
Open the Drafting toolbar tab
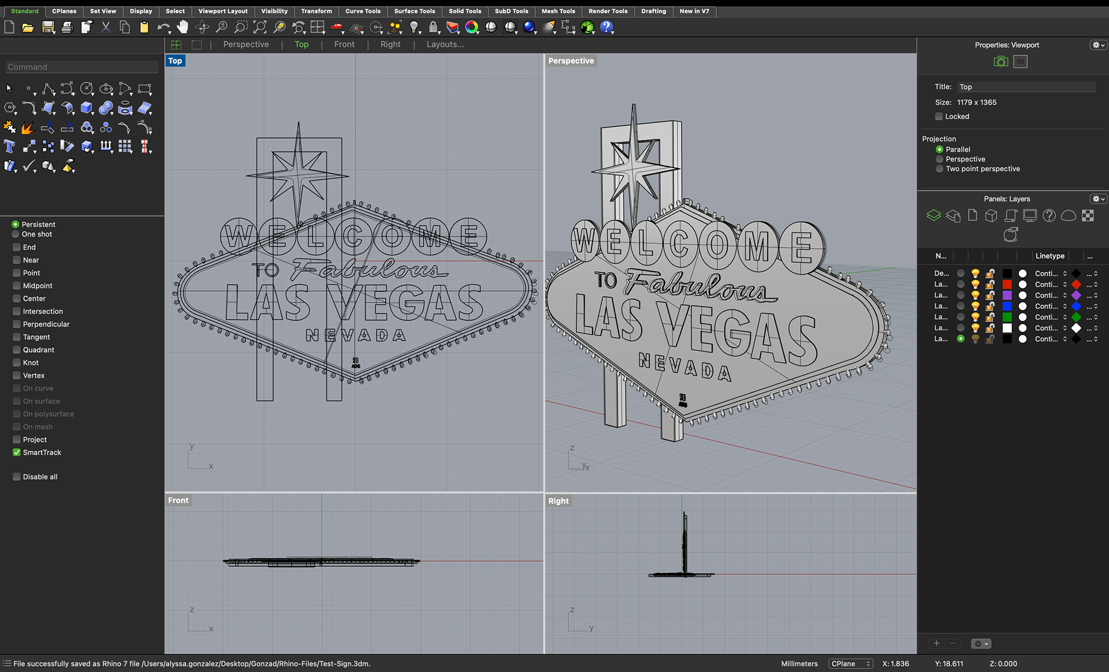pos(653,11)
